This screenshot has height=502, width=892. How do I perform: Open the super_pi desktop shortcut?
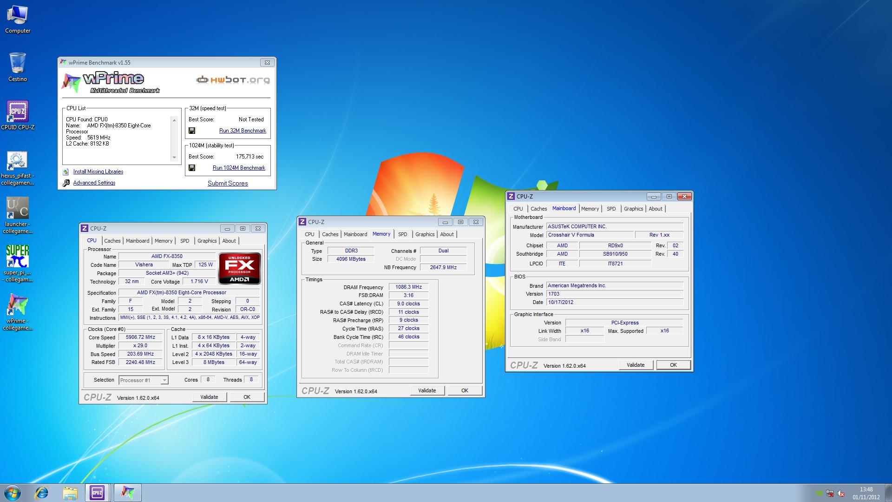[x=18, y=264]
